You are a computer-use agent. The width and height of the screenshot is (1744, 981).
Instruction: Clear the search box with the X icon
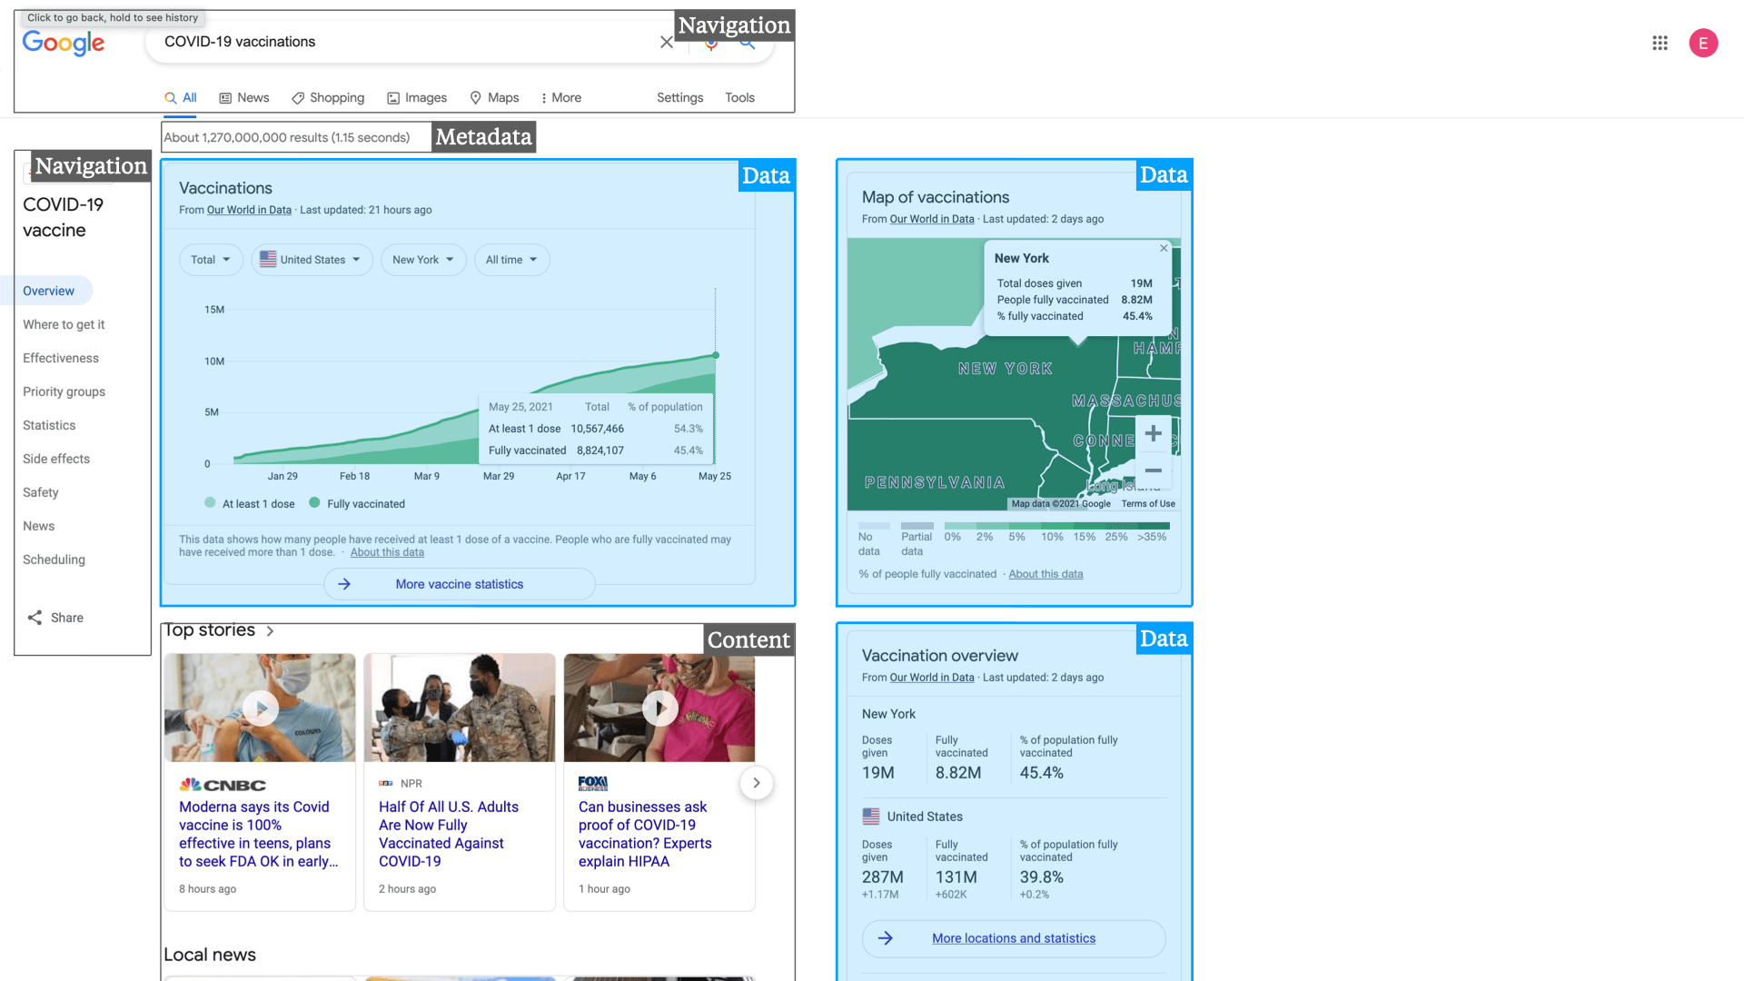click(667, 42)
